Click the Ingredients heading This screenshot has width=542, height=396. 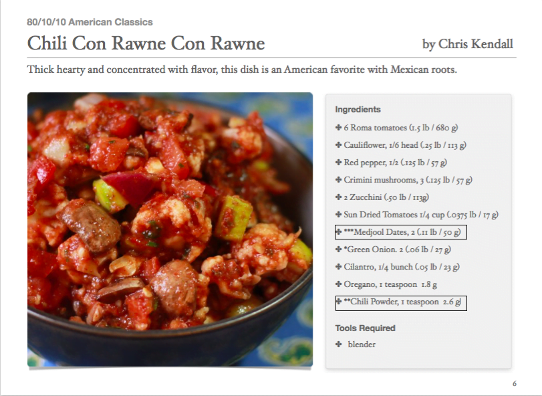coord(358,109)
